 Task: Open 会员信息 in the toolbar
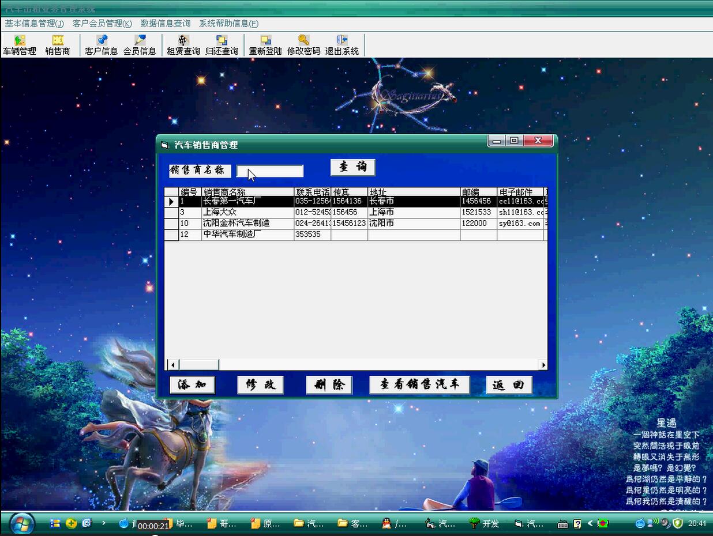point(140,46)
